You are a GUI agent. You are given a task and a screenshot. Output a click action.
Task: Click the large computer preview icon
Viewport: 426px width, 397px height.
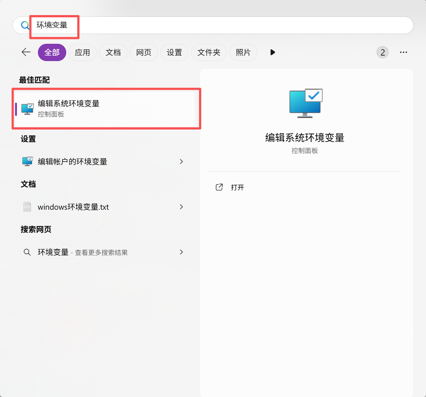305,103
